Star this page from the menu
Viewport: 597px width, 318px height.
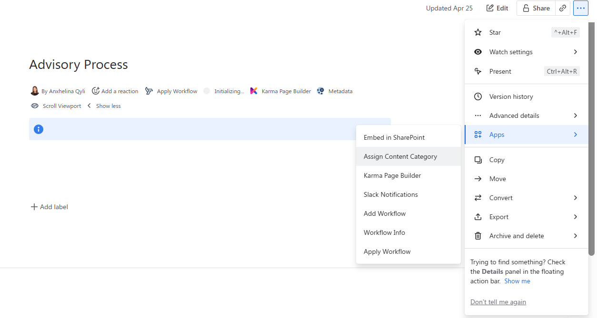(495, 32)
